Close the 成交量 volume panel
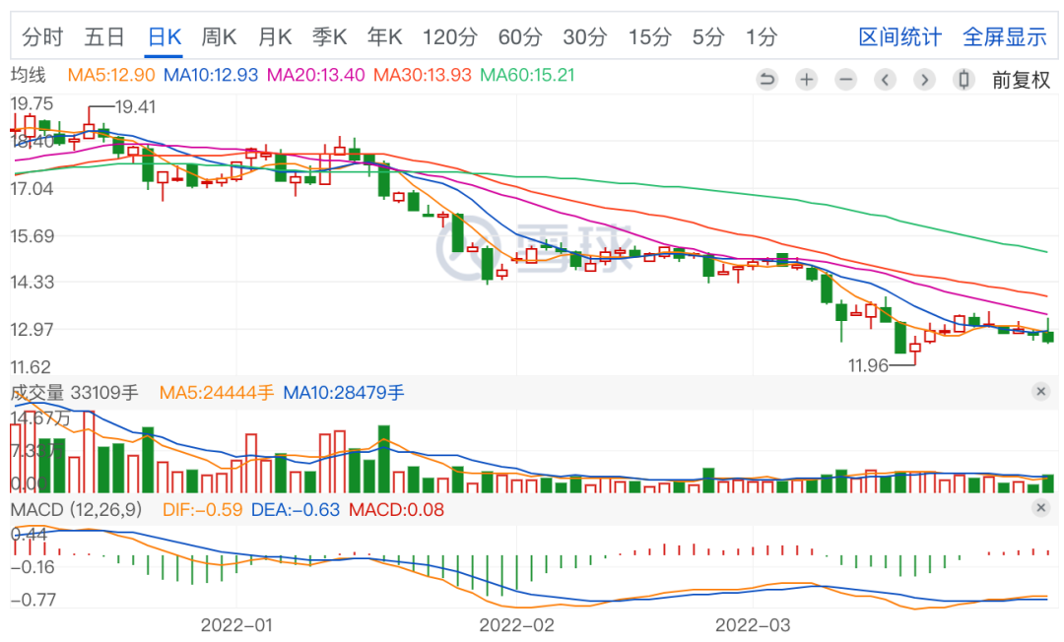The height and width of the screenshot is (642, 1064). (x=1041, y=391)
